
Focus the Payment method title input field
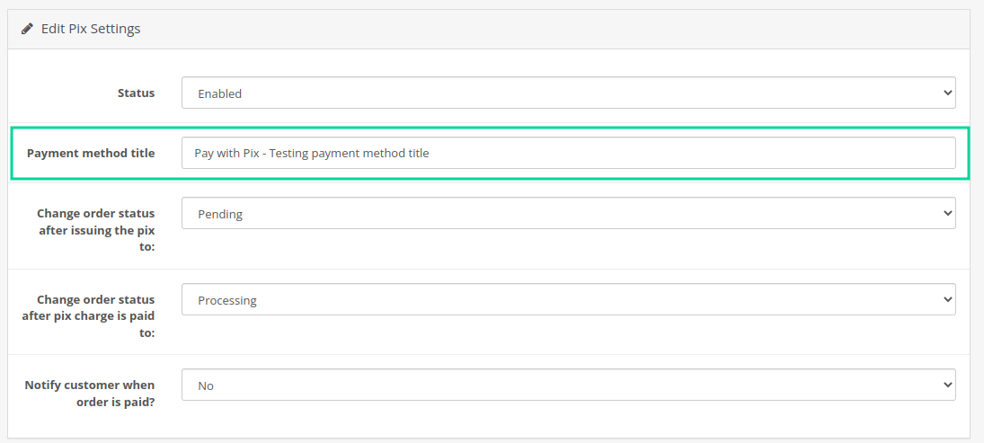click(x=568, y=153)
